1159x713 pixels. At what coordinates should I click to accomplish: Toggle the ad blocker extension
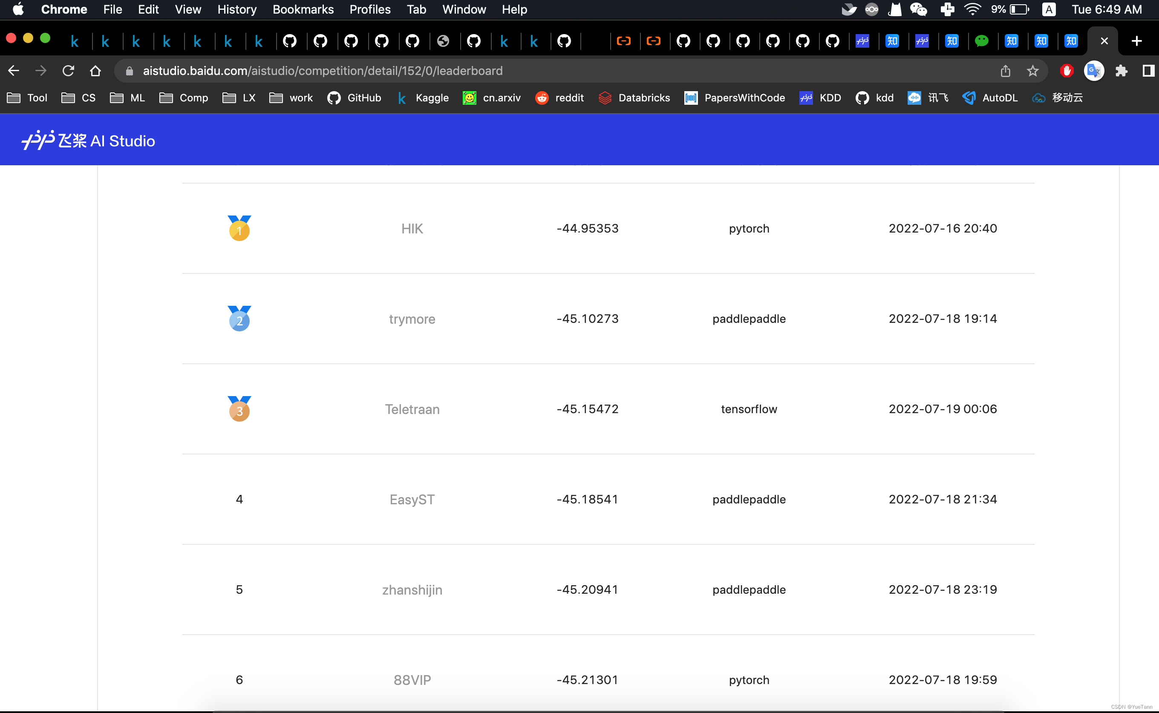[x=1067, y=71]
